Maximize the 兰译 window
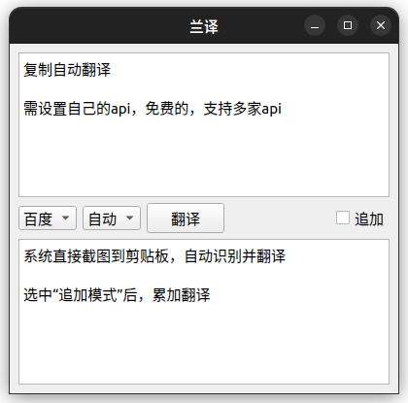The height and width of the screenshot is (403, 408). pyautogui.click(x=348, y=25)
